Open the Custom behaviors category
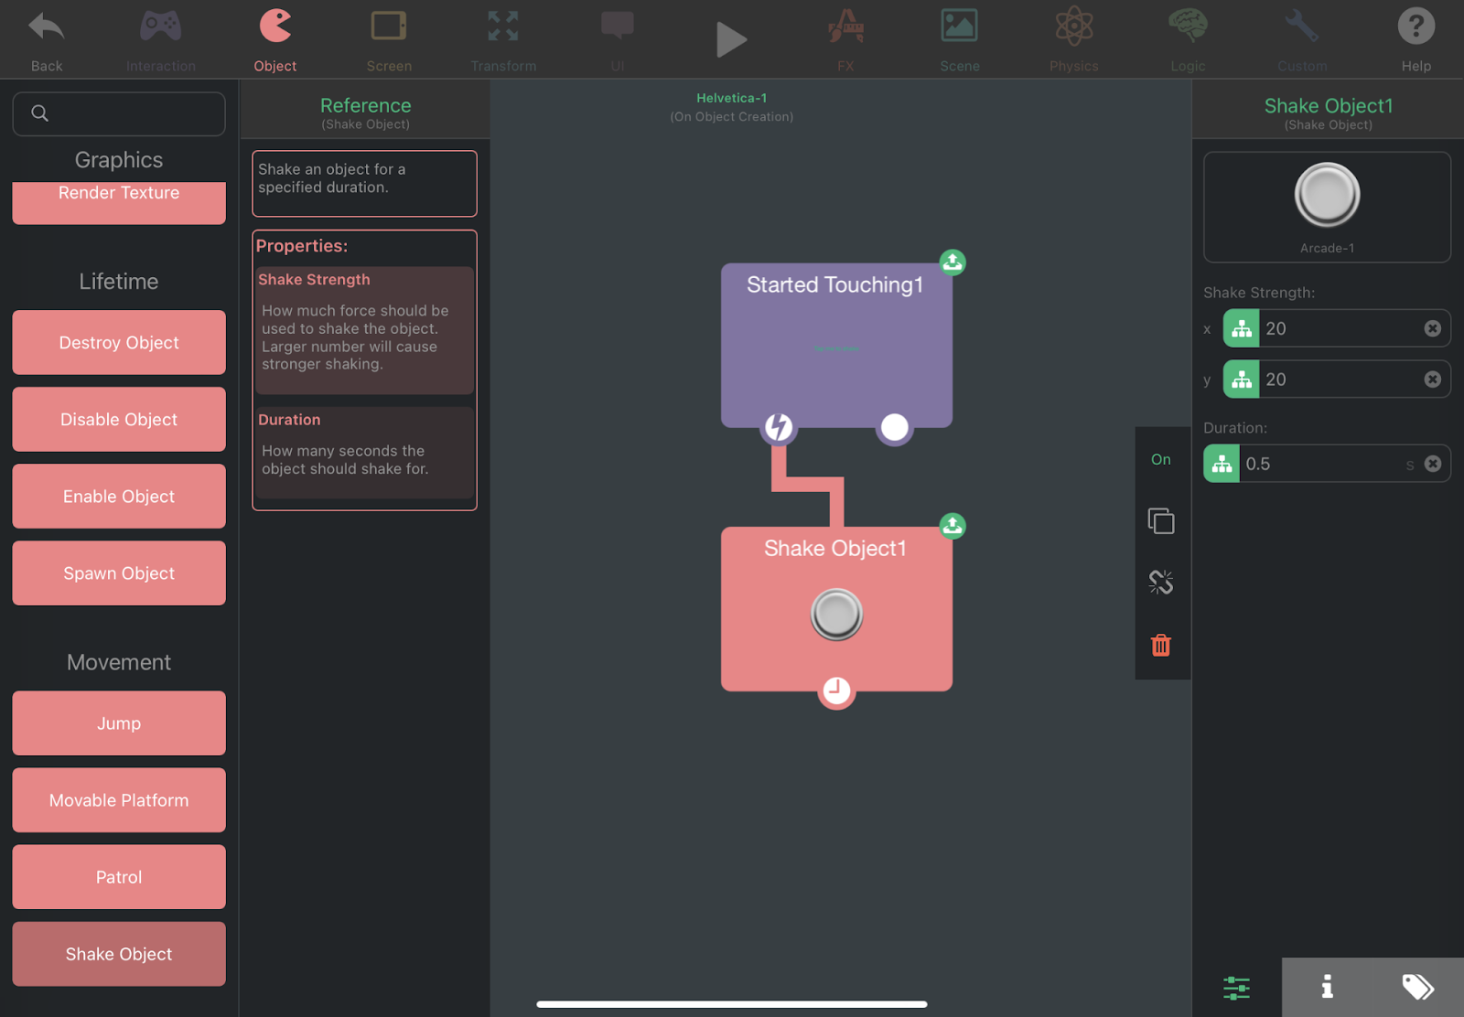The image size is (1464, 1017). 1302,39
